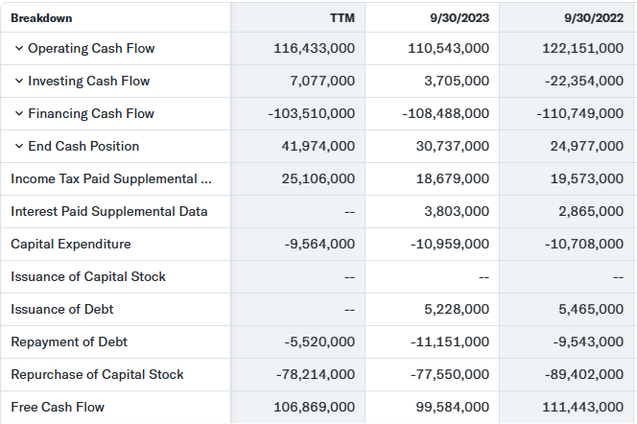Select the value -5,520,000

pos(319,342)
